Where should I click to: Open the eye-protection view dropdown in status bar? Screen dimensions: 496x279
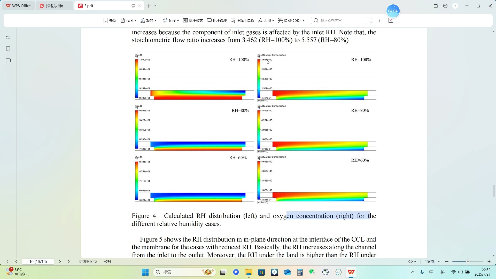pos(412,262)
